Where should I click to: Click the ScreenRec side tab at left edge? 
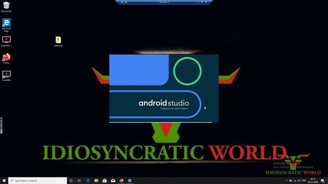pos(2,126)
